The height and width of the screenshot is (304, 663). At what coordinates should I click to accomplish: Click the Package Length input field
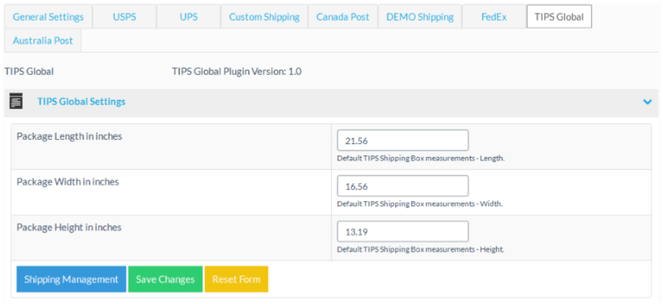click(x=403, y=141)
